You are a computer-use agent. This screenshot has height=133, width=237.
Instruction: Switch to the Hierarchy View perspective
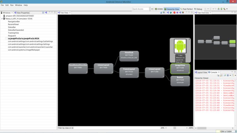pyautogui.click(x=172, y=9)
